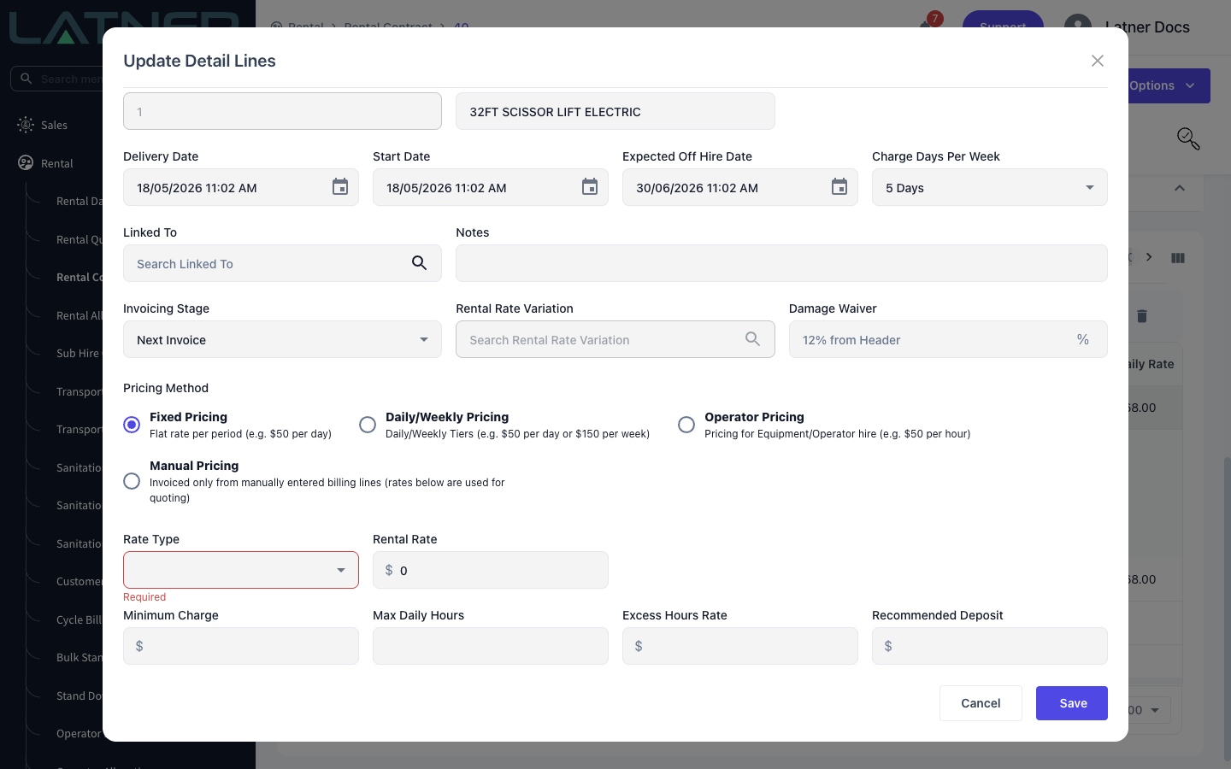
Task: Click the columns layout icon
Action: (1178, 257)
